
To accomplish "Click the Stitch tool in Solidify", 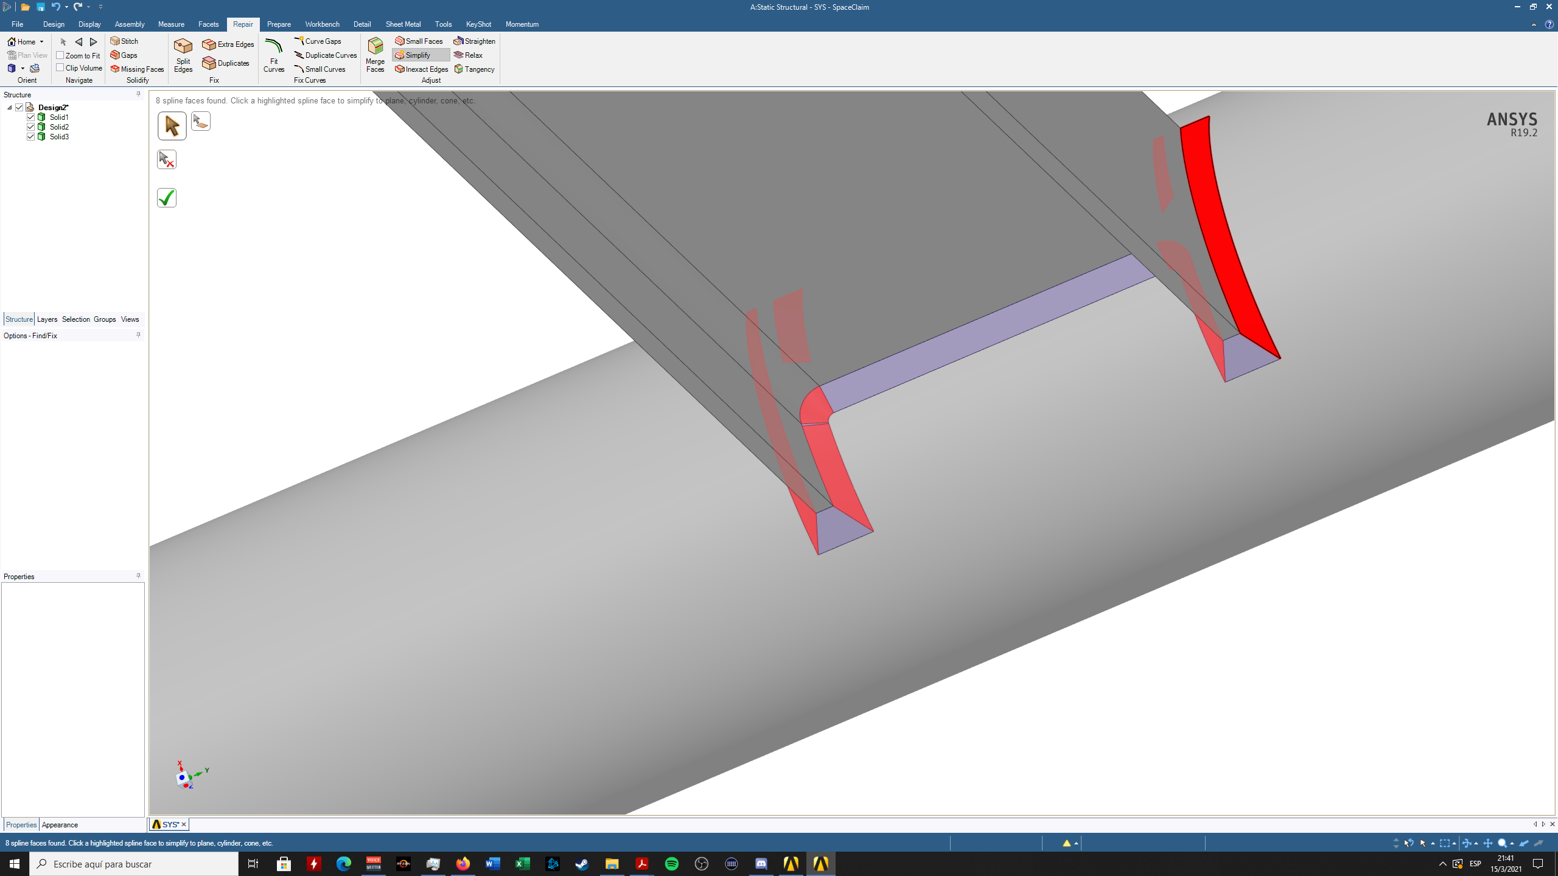I will tap(125, 41).
